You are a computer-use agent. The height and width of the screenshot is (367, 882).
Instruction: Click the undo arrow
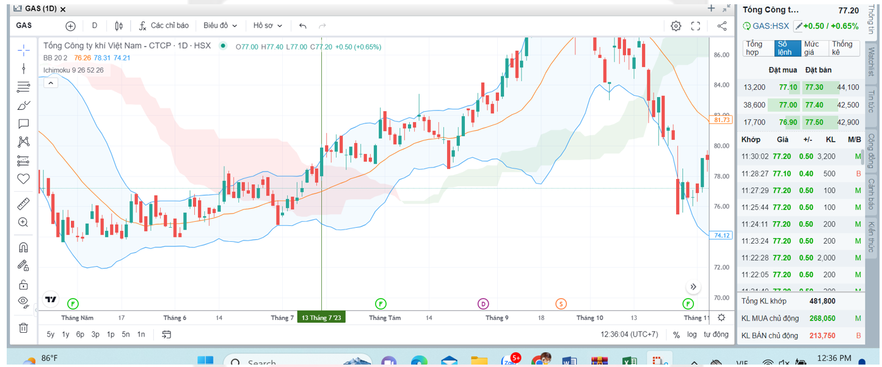303,26
